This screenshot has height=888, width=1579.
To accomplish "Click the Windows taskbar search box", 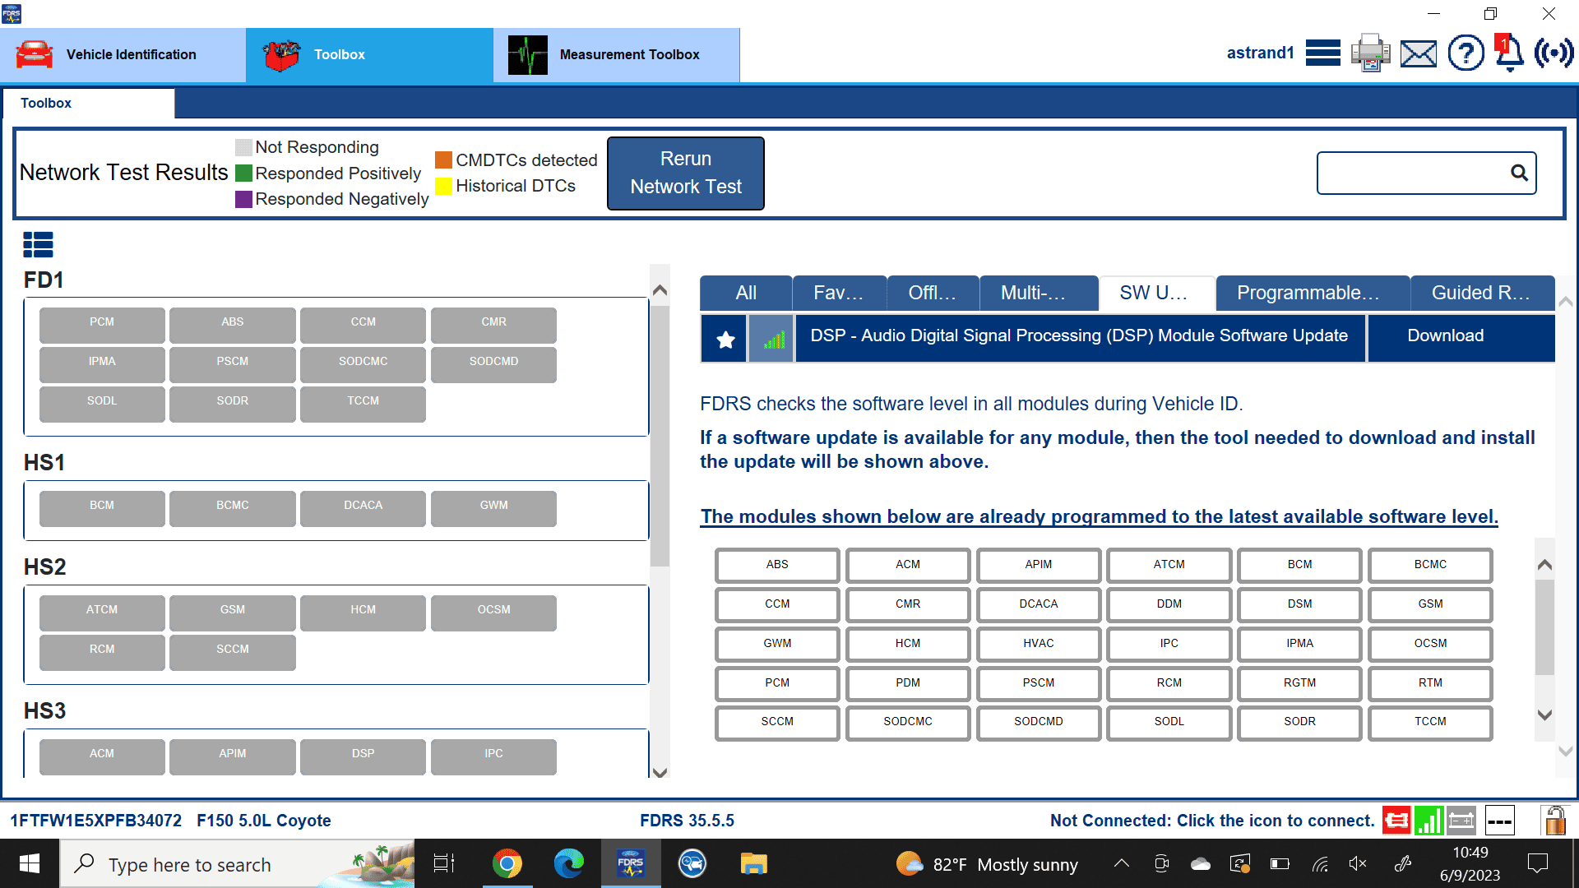I will [x=237, y=863].
